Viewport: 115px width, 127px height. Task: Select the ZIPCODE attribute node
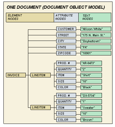pyautogui.click(x=66, y=53)
